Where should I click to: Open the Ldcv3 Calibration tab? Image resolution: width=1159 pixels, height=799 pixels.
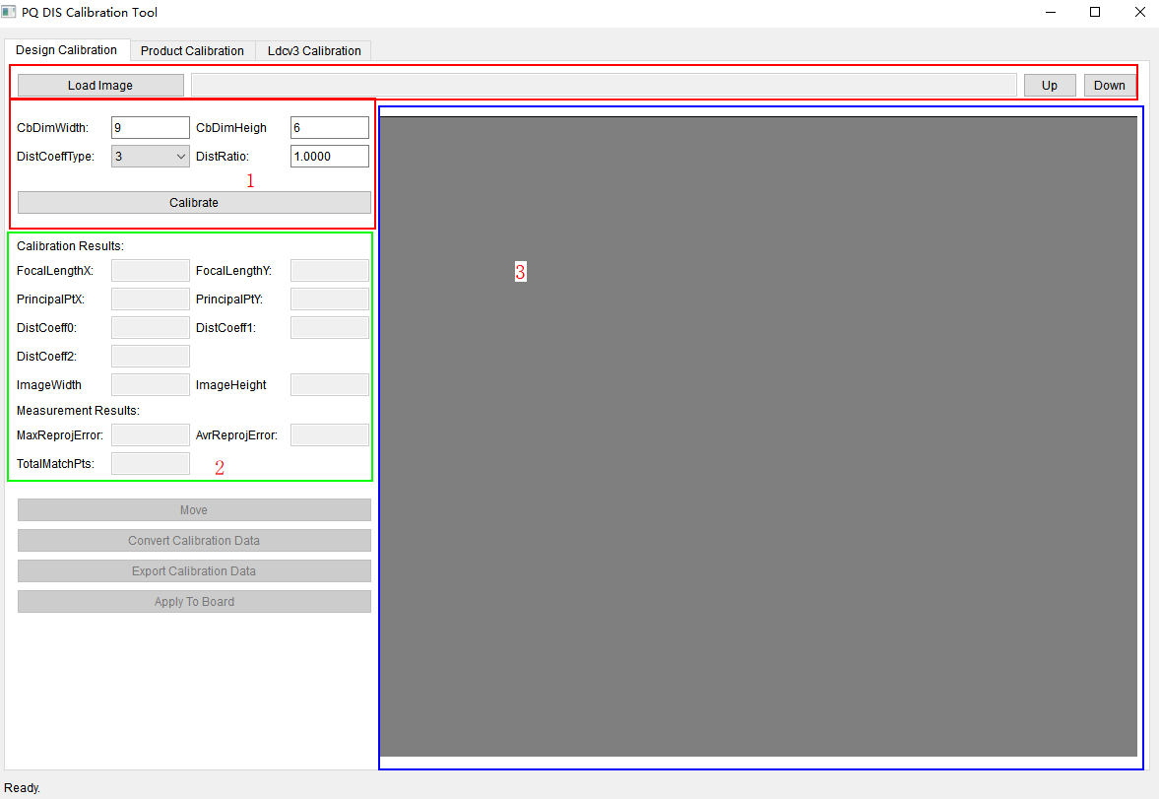click(314, 50)
